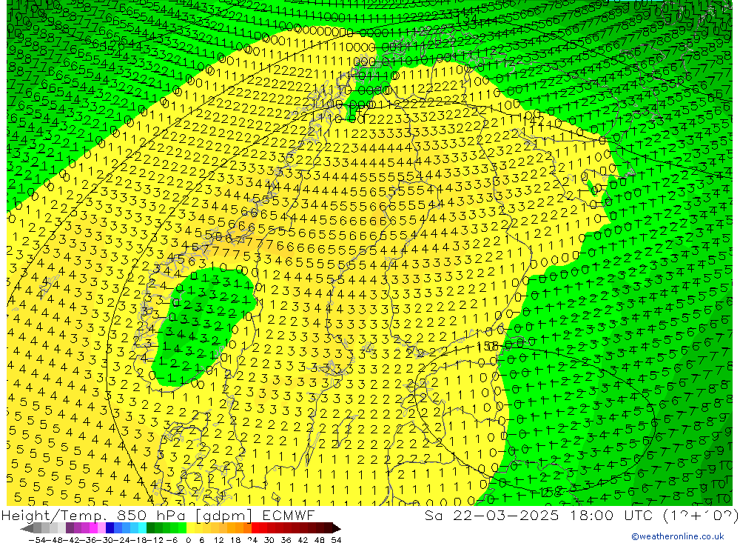
Task: Click the gray left arrow end of the color scale
Action: pyautogui.click(x=27, y=528)
